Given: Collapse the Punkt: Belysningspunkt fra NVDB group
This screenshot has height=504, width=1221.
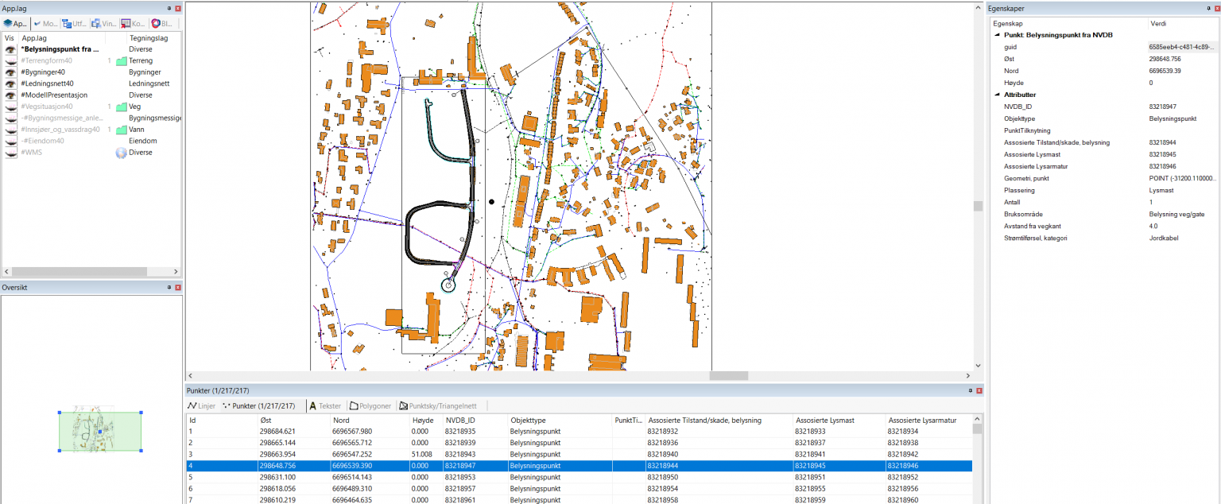Looking at the screenshot, I should click(x=997, y=35).
